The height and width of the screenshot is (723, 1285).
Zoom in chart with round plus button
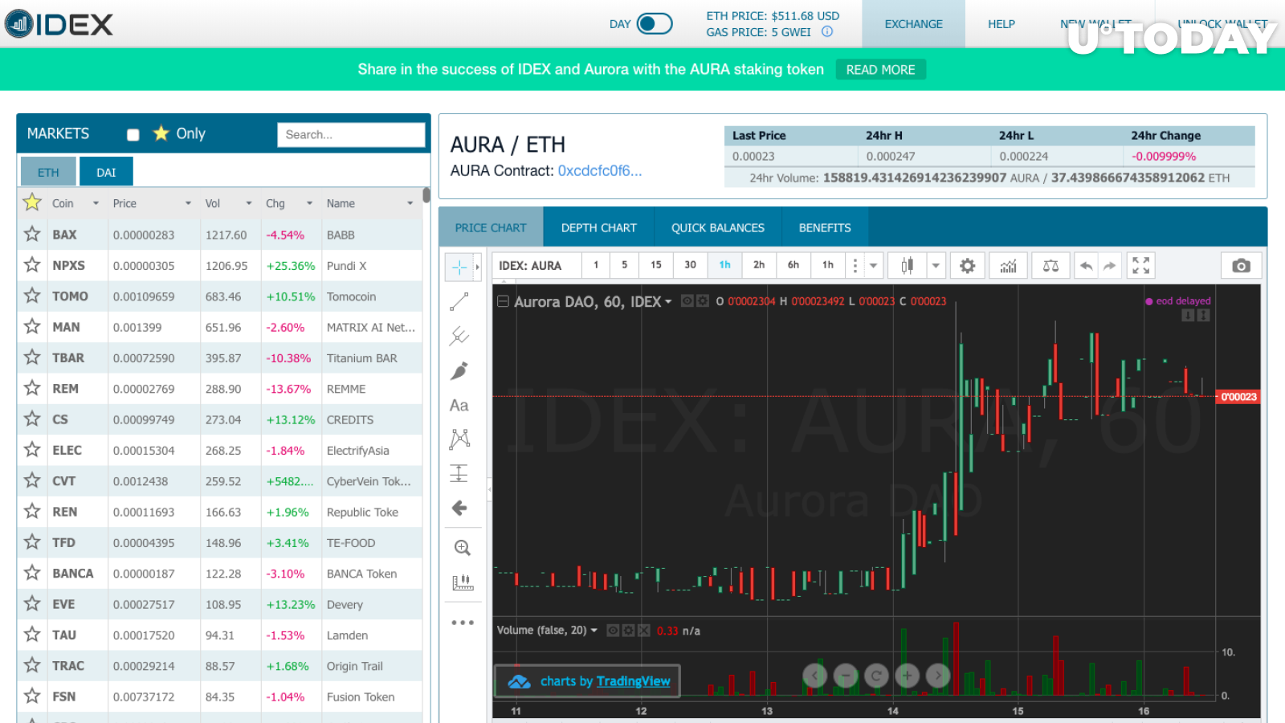pos(908,676)
